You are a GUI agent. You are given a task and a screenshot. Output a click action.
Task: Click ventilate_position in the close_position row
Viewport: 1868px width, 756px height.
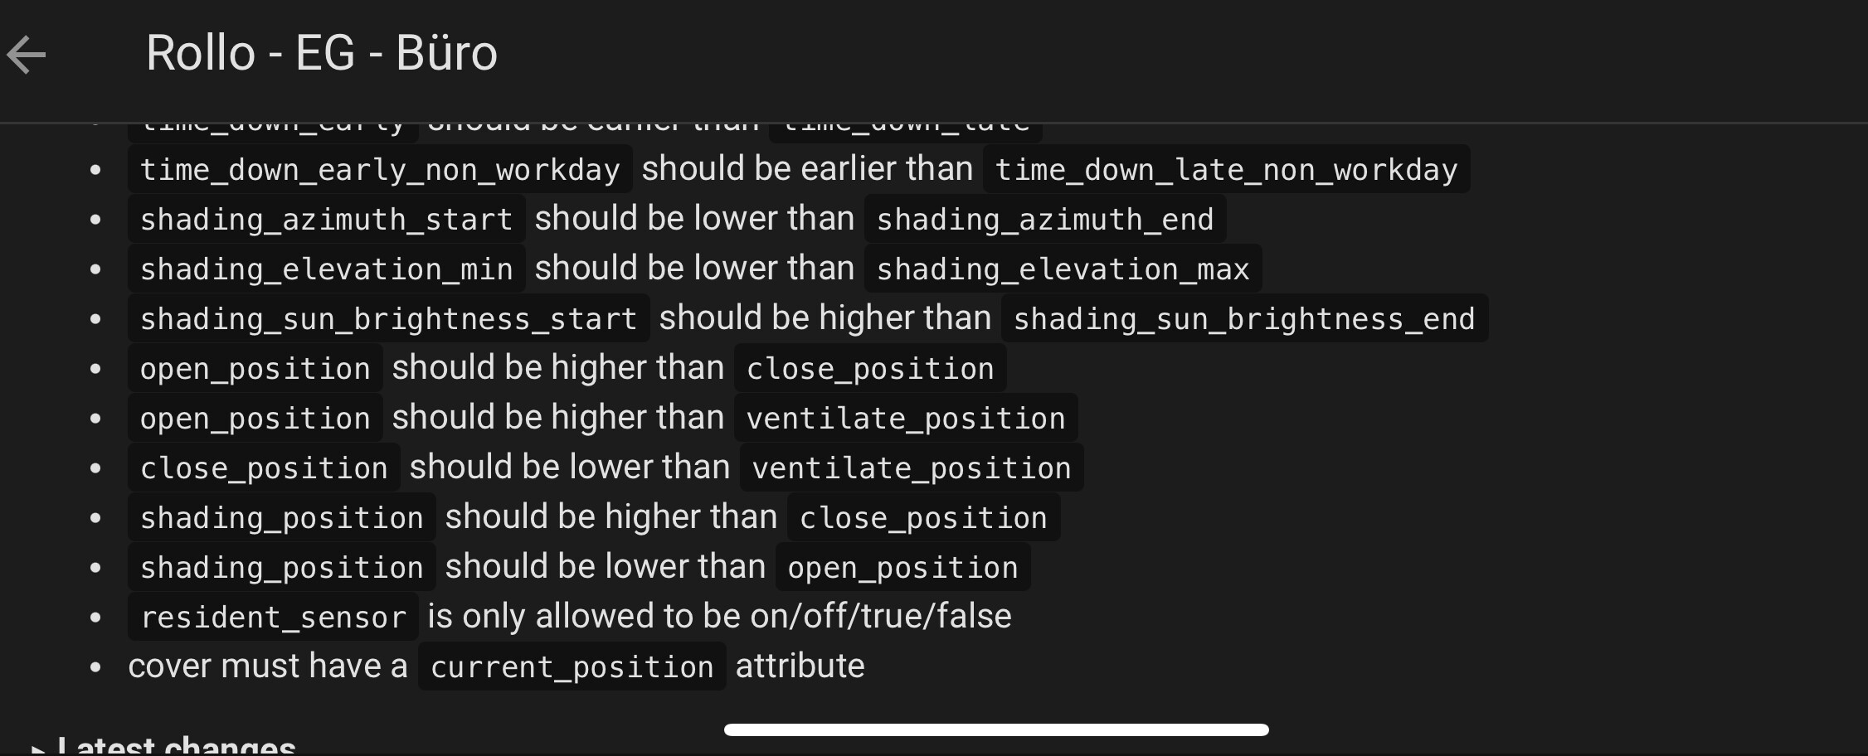point(911,468)
